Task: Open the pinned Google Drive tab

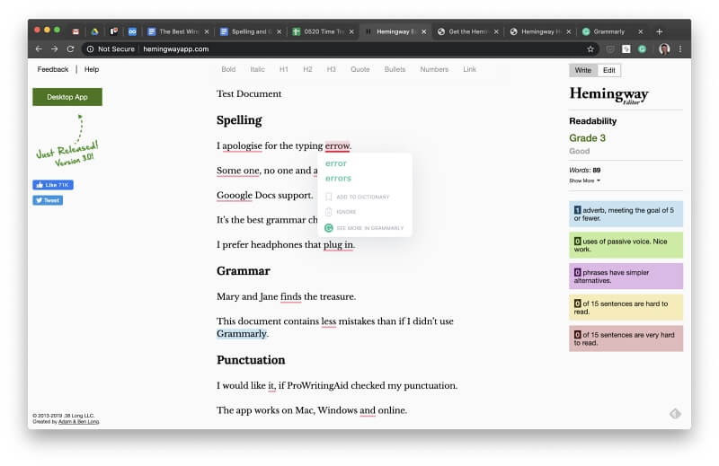Action: coord(94,31)
